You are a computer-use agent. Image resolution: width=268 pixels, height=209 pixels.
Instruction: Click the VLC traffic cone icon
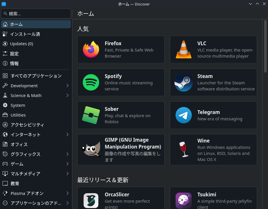184,50
